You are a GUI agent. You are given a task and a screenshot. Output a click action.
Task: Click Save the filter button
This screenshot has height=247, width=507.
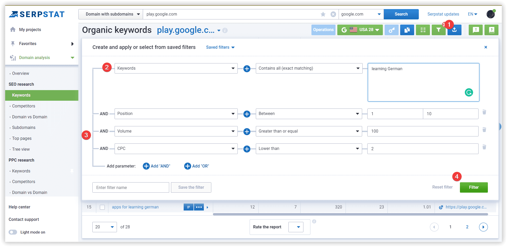(191, 187)
